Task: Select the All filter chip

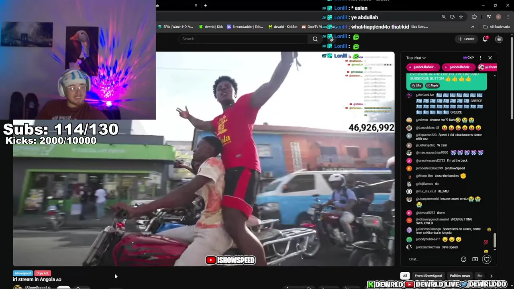Action: [x=405, y=276]
